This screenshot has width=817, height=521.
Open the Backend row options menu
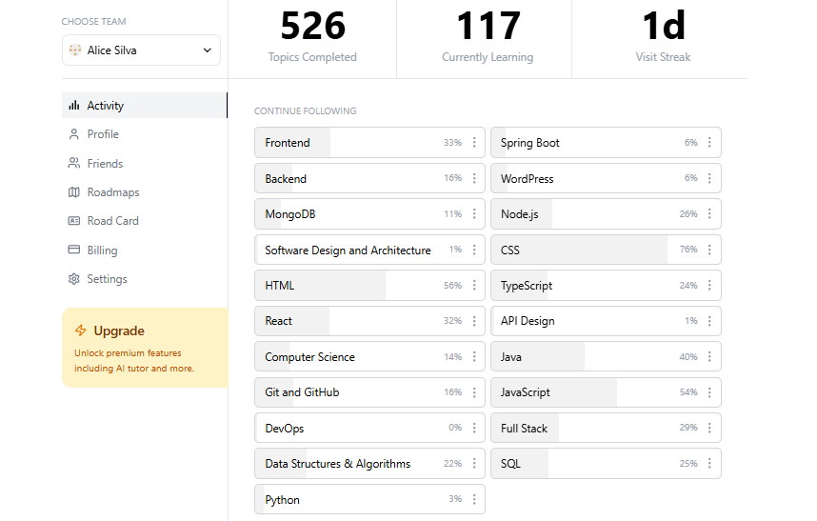pyautogui.click(x=474, y=178)
